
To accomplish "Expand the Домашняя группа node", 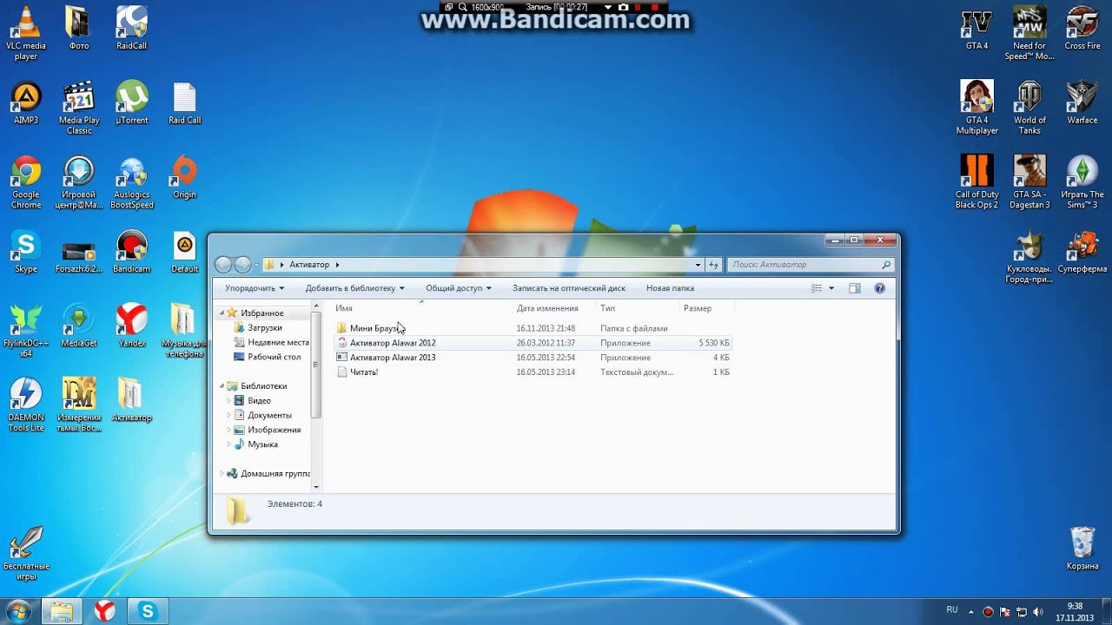I will [x=222, y=474].
